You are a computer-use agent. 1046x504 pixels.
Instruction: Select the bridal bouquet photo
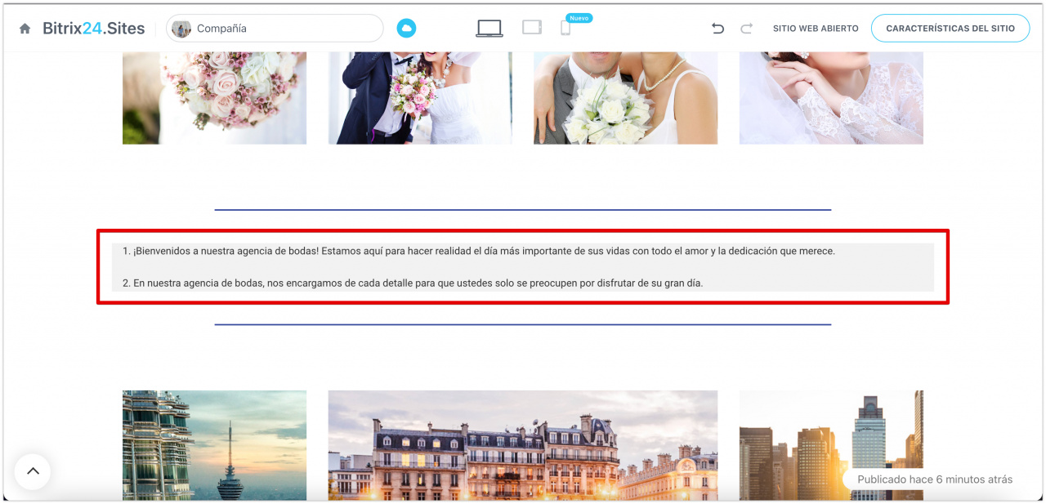pyautogui.click(x=214, y=98)
